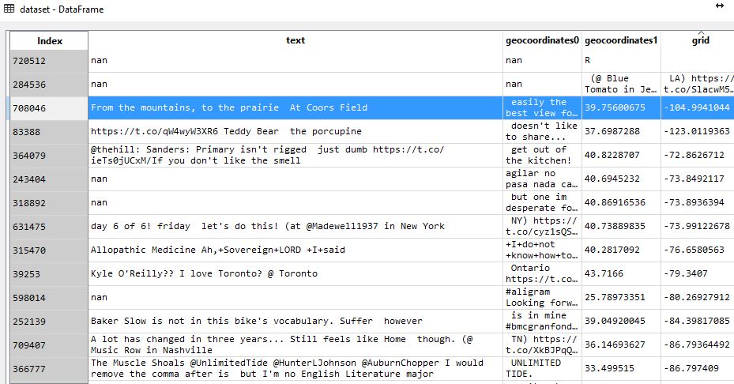Click geocoordinates1 cell with value R
This screenshot has width=734, height=384.
621,60
